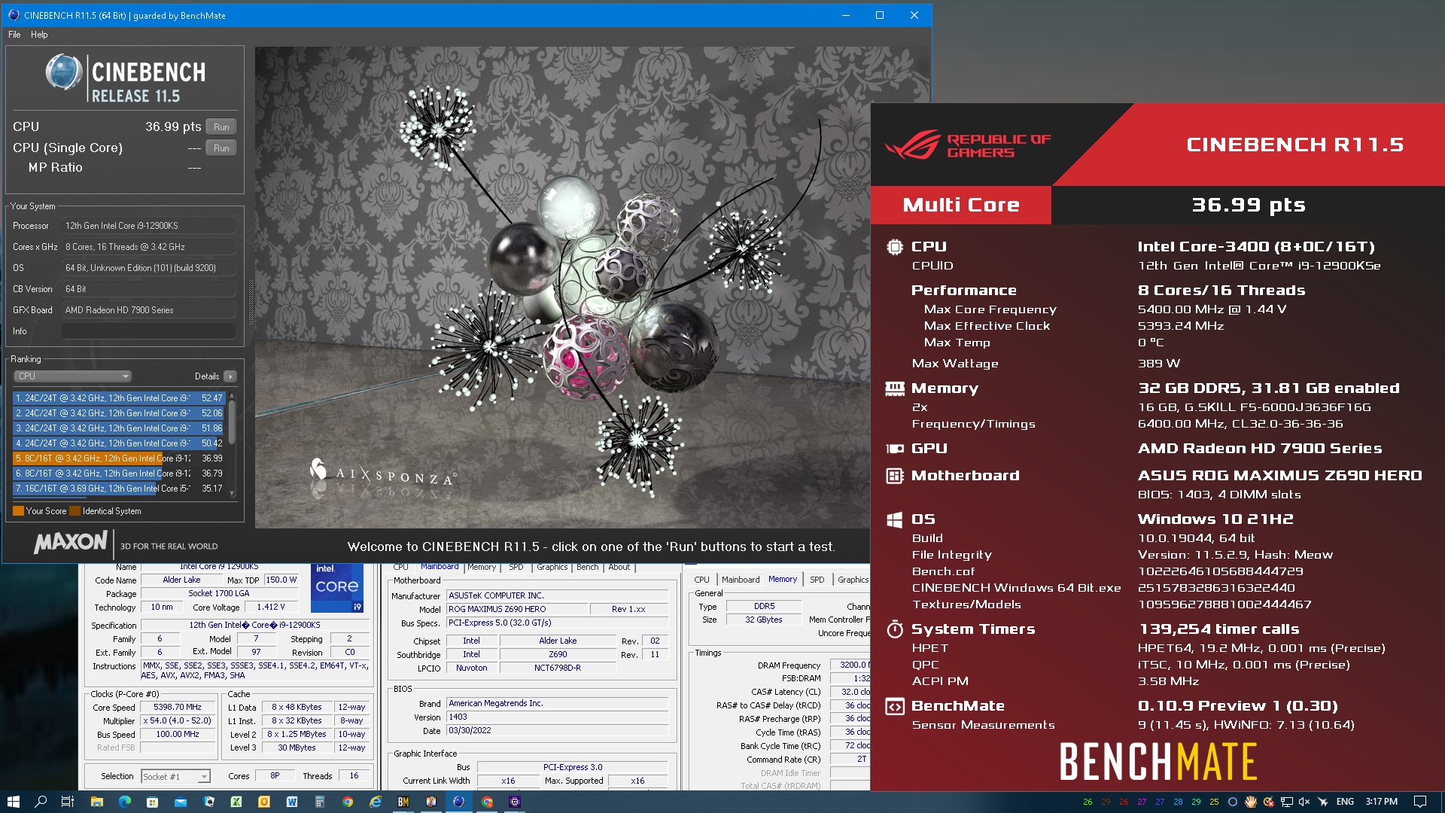Open Excel from taskbar
Image resolution: width=1445 pixels, height=813 pixels.
coord(236,802)
